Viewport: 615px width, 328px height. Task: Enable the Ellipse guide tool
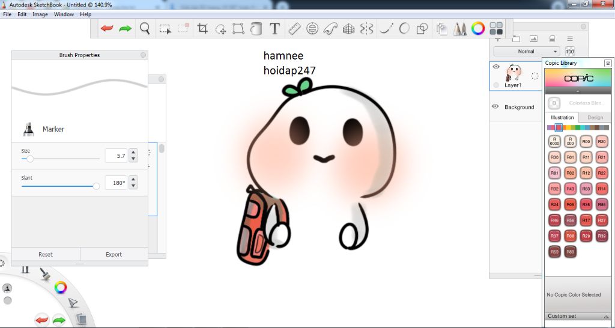[312, 28]
